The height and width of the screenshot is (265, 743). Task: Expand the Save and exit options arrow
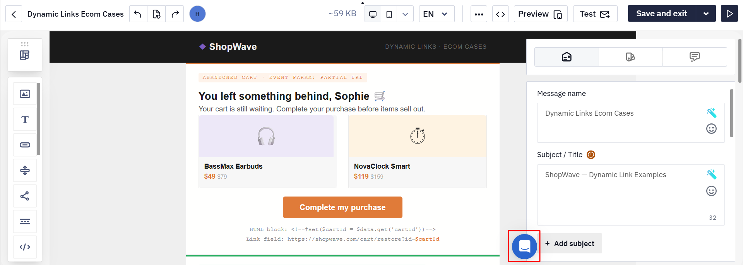tap(706, 14)
